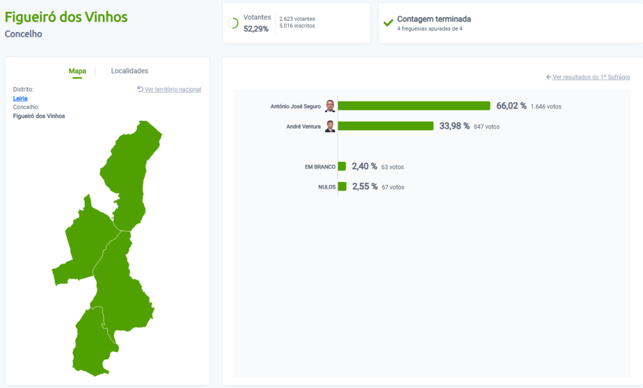Click the André Ventura name label
The height and width of the screenshot is (388, 643).
303,127
